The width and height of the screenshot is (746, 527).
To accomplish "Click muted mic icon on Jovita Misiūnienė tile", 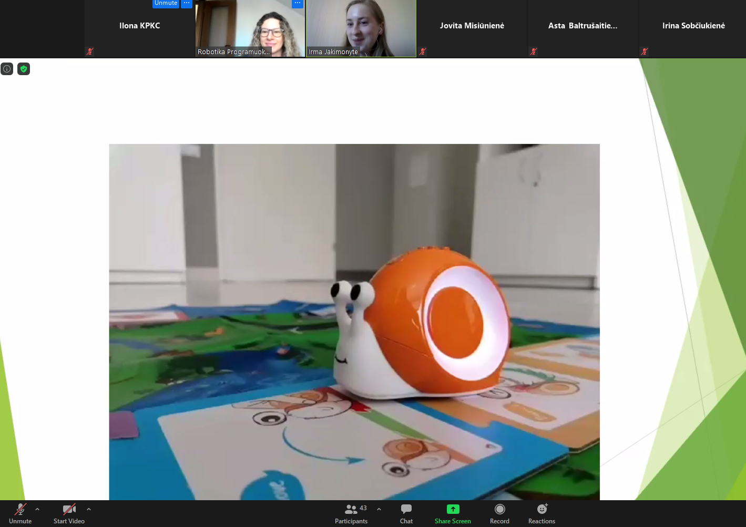I will 423,51.
